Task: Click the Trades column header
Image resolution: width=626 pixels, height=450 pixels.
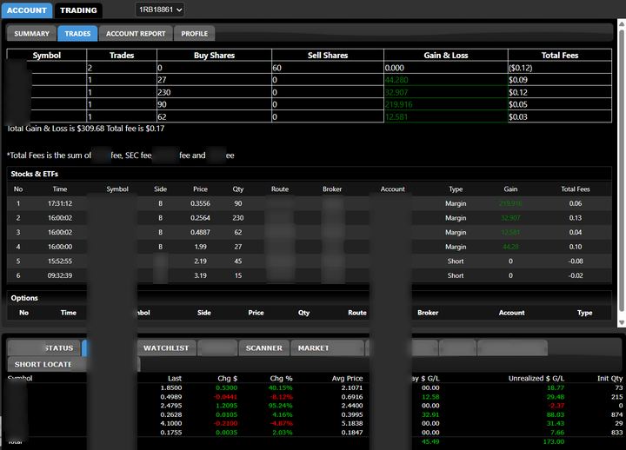Action: point(122,55)
